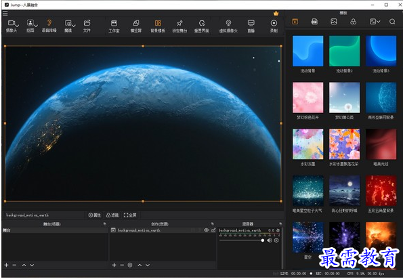Pop out the 创作(资源) panel
The image size is (403, 279).
pos(212,223)
